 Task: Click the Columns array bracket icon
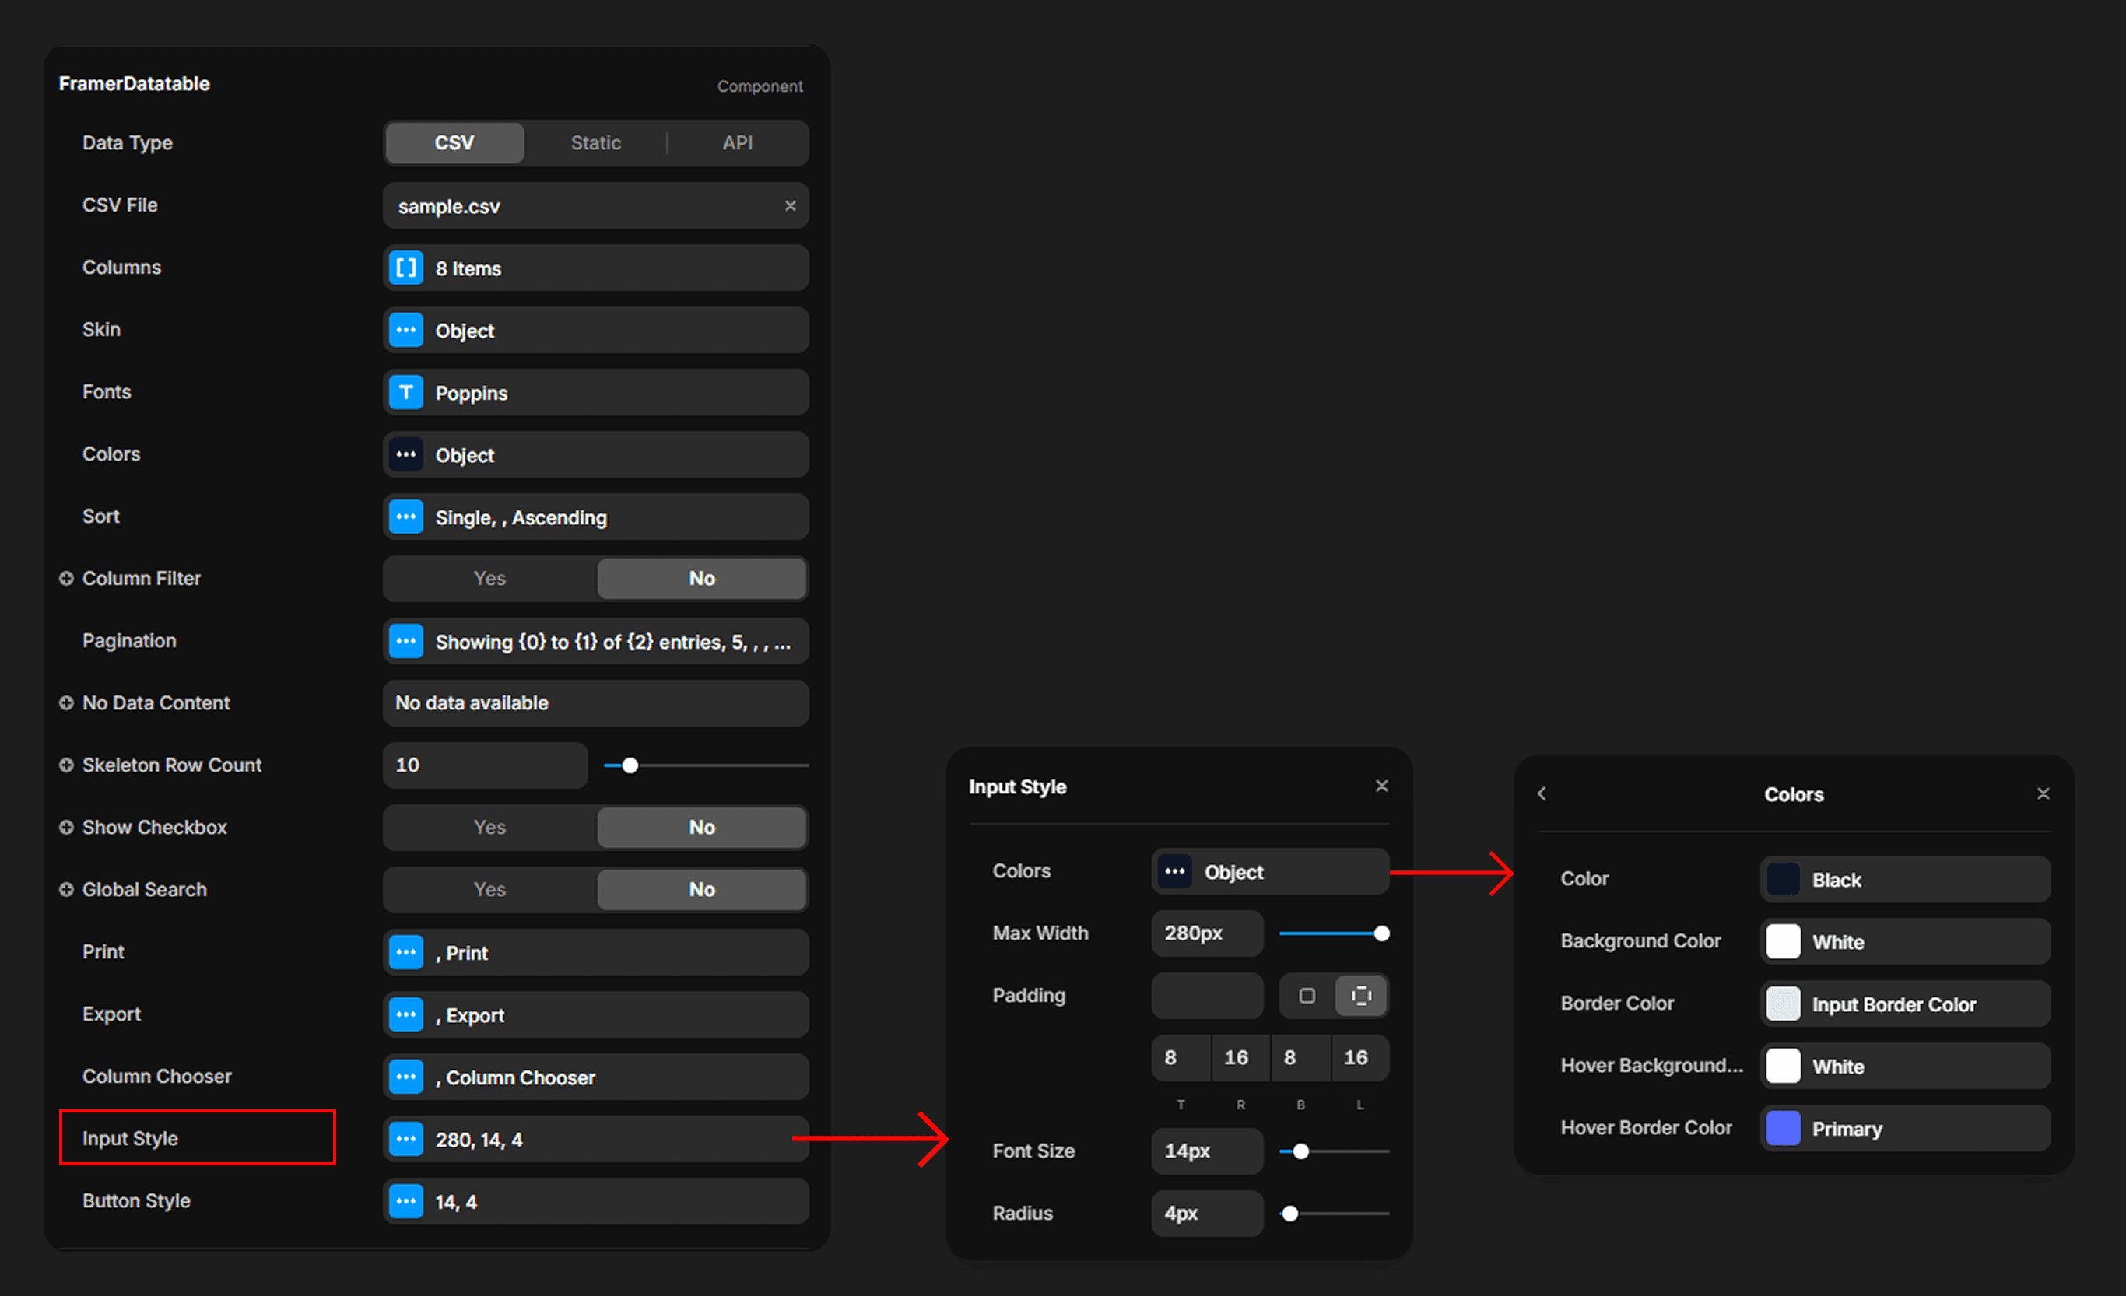pos(405,268)
